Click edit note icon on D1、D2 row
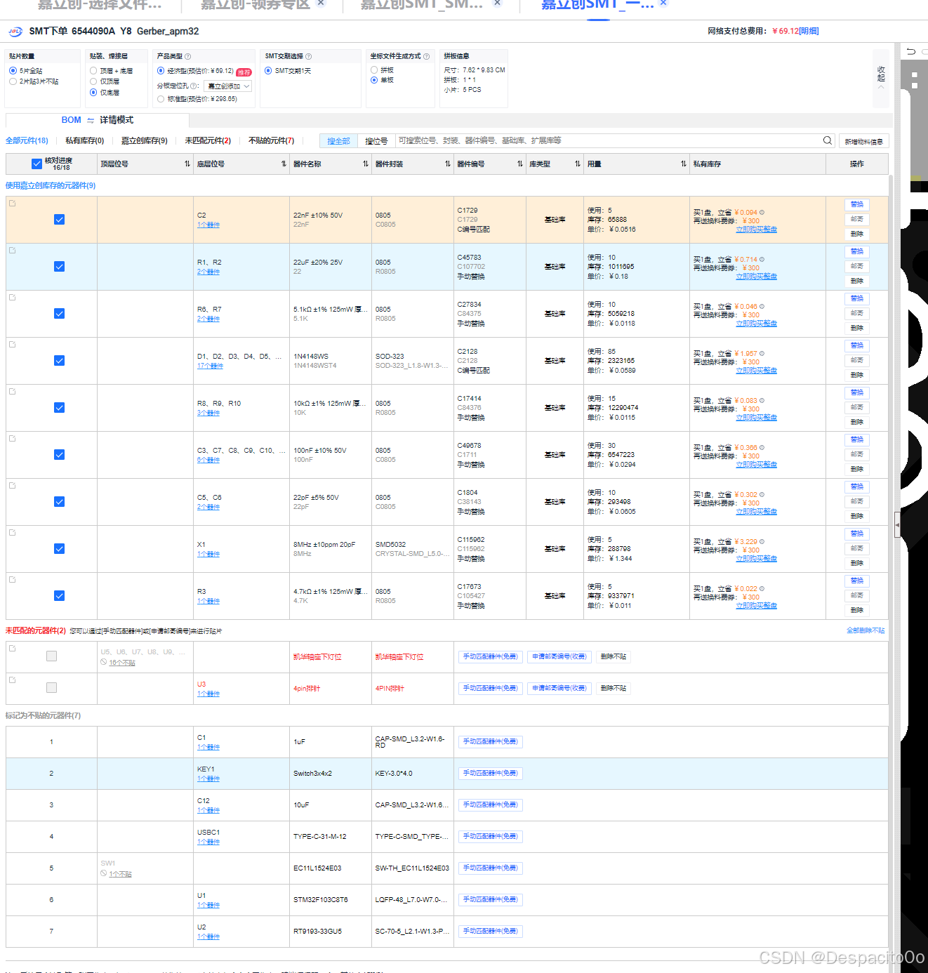 coord(13,344)
